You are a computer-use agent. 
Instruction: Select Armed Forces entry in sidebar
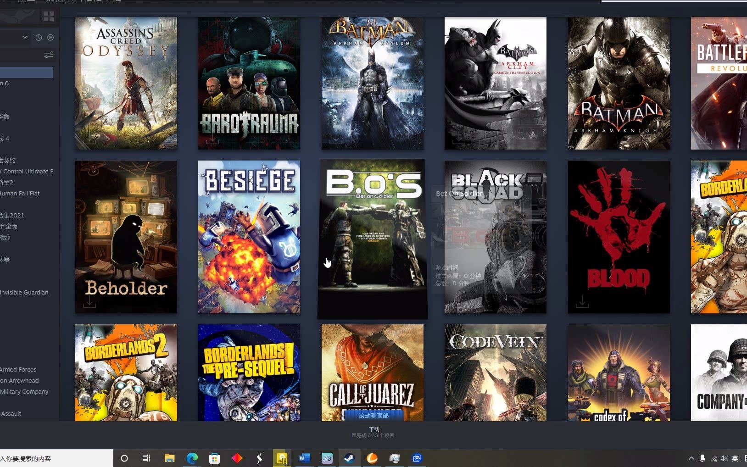click(18, 369)
